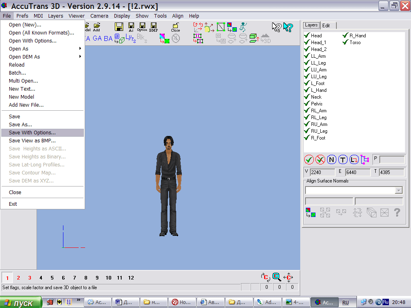
Task: Select view preset number 12
Action: [131, 278]
